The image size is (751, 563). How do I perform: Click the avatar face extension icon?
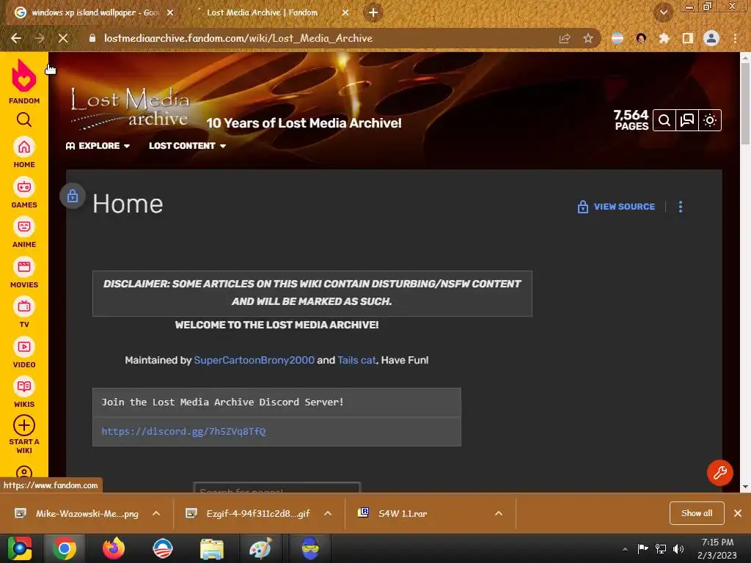pos(641,38)
